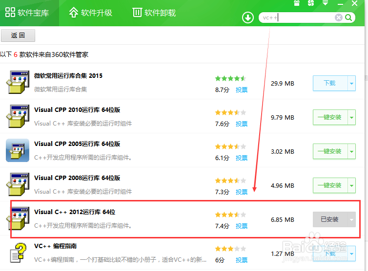One-click install Visual CPP 2008运行库 64位版

tap(330, 185)
